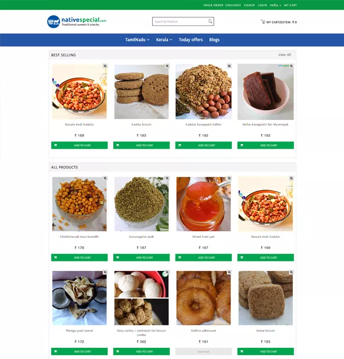Click zoom icon on Nellai Karuppatti Nei Mysorepak

point(291,66)
